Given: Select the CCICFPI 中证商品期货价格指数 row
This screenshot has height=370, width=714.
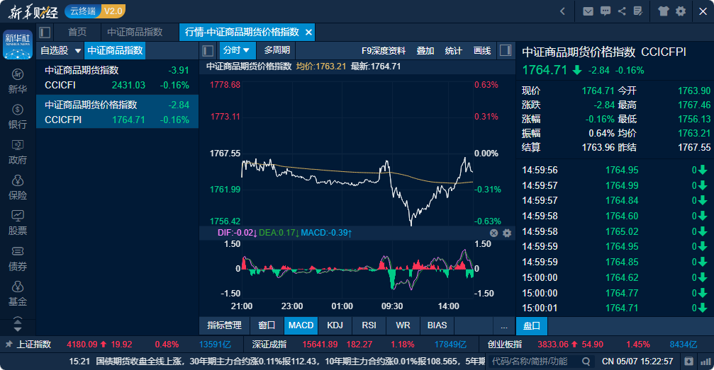Looking at the screenshot, I should point(117,112).
